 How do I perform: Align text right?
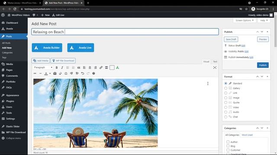pos(95,68)
